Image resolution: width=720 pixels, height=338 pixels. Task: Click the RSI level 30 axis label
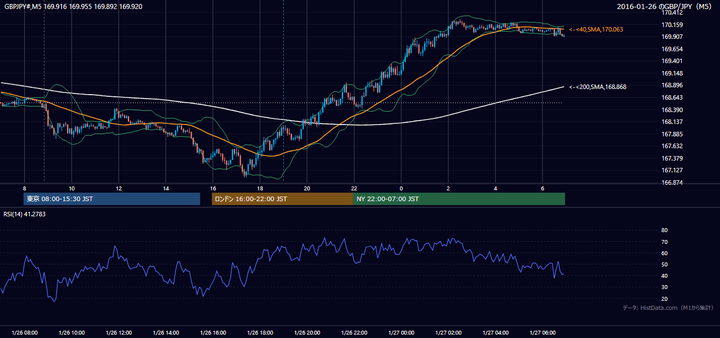(664, 287)
